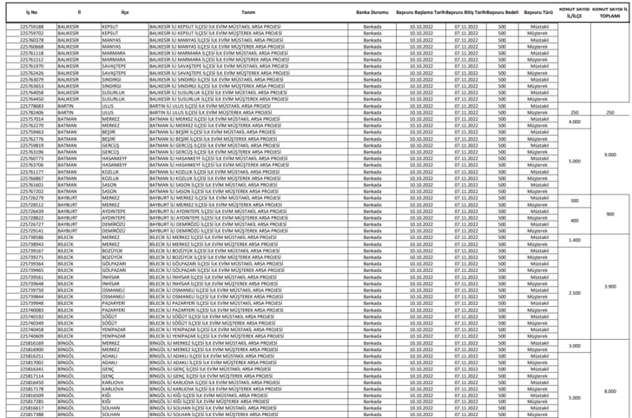The width and height of the screenshot is (632, 418).
Task: Click the 'İş No' column header
Action: 31,12
